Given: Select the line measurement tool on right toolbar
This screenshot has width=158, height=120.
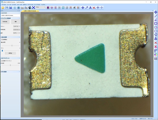Looking at the screenshot, I should (156, 16).
